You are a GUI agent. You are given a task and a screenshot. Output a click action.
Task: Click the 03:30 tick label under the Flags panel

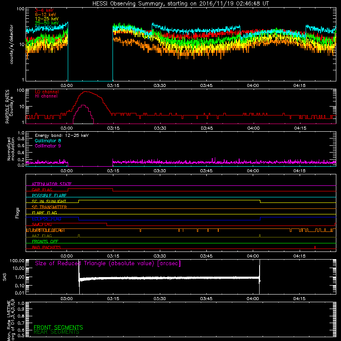click(x=159, y=256)
